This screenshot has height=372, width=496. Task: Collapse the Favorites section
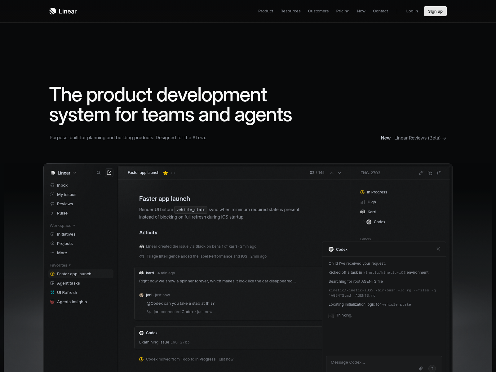pos(60,265)
